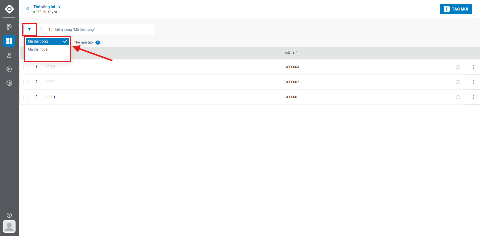Click the Oryza logo in sidebar
Viewport: 480px width, 236px height.
(9, 9)
